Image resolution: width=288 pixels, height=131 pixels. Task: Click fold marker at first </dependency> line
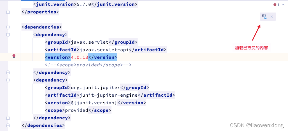(8, 72)
